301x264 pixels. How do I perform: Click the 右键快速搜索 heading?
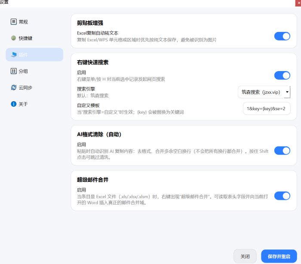click(x=92, y=62)
